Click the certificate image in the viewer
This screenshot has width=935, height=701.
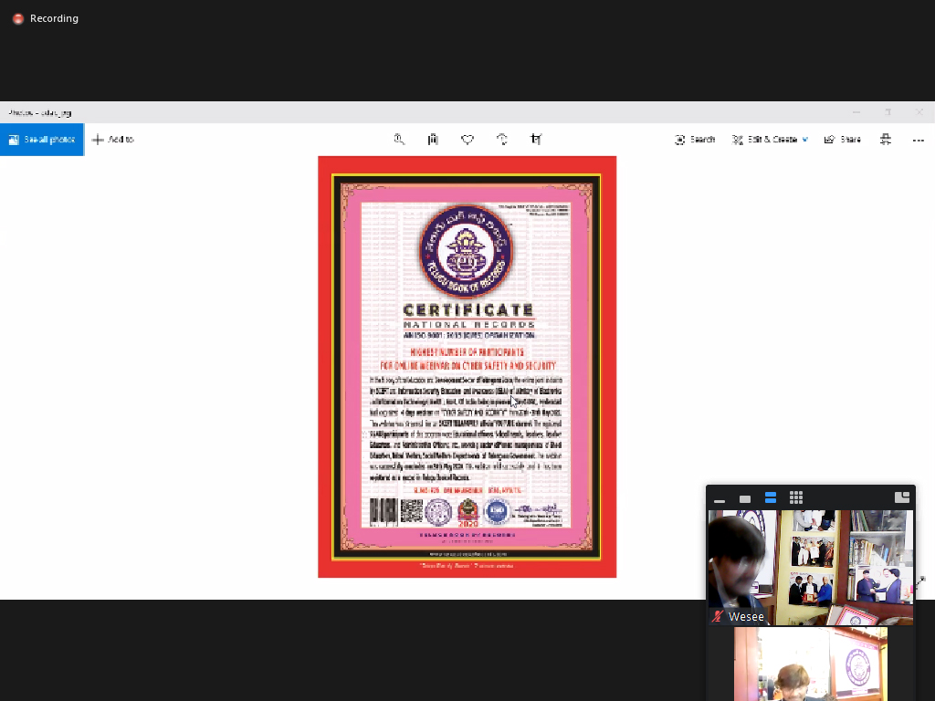coord(467,366)
